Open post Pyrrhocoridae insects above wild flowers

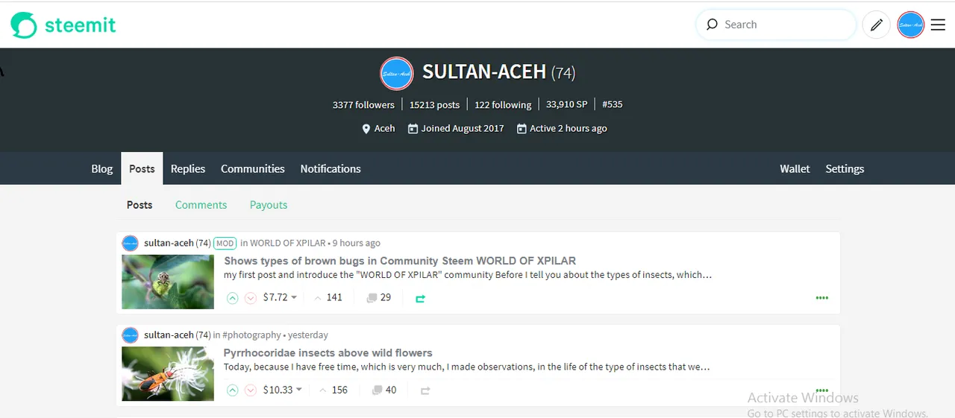(328, 353)
